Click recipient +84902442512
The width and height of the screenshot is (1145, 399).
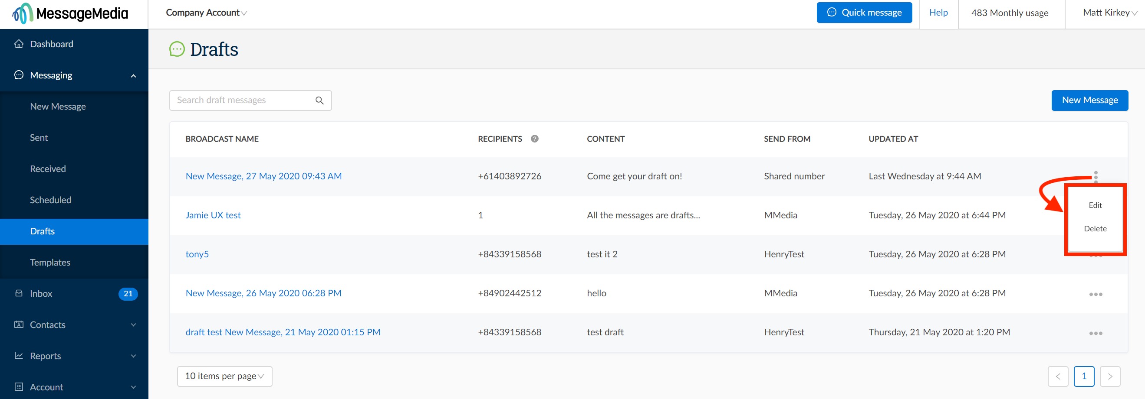(510, 293)
